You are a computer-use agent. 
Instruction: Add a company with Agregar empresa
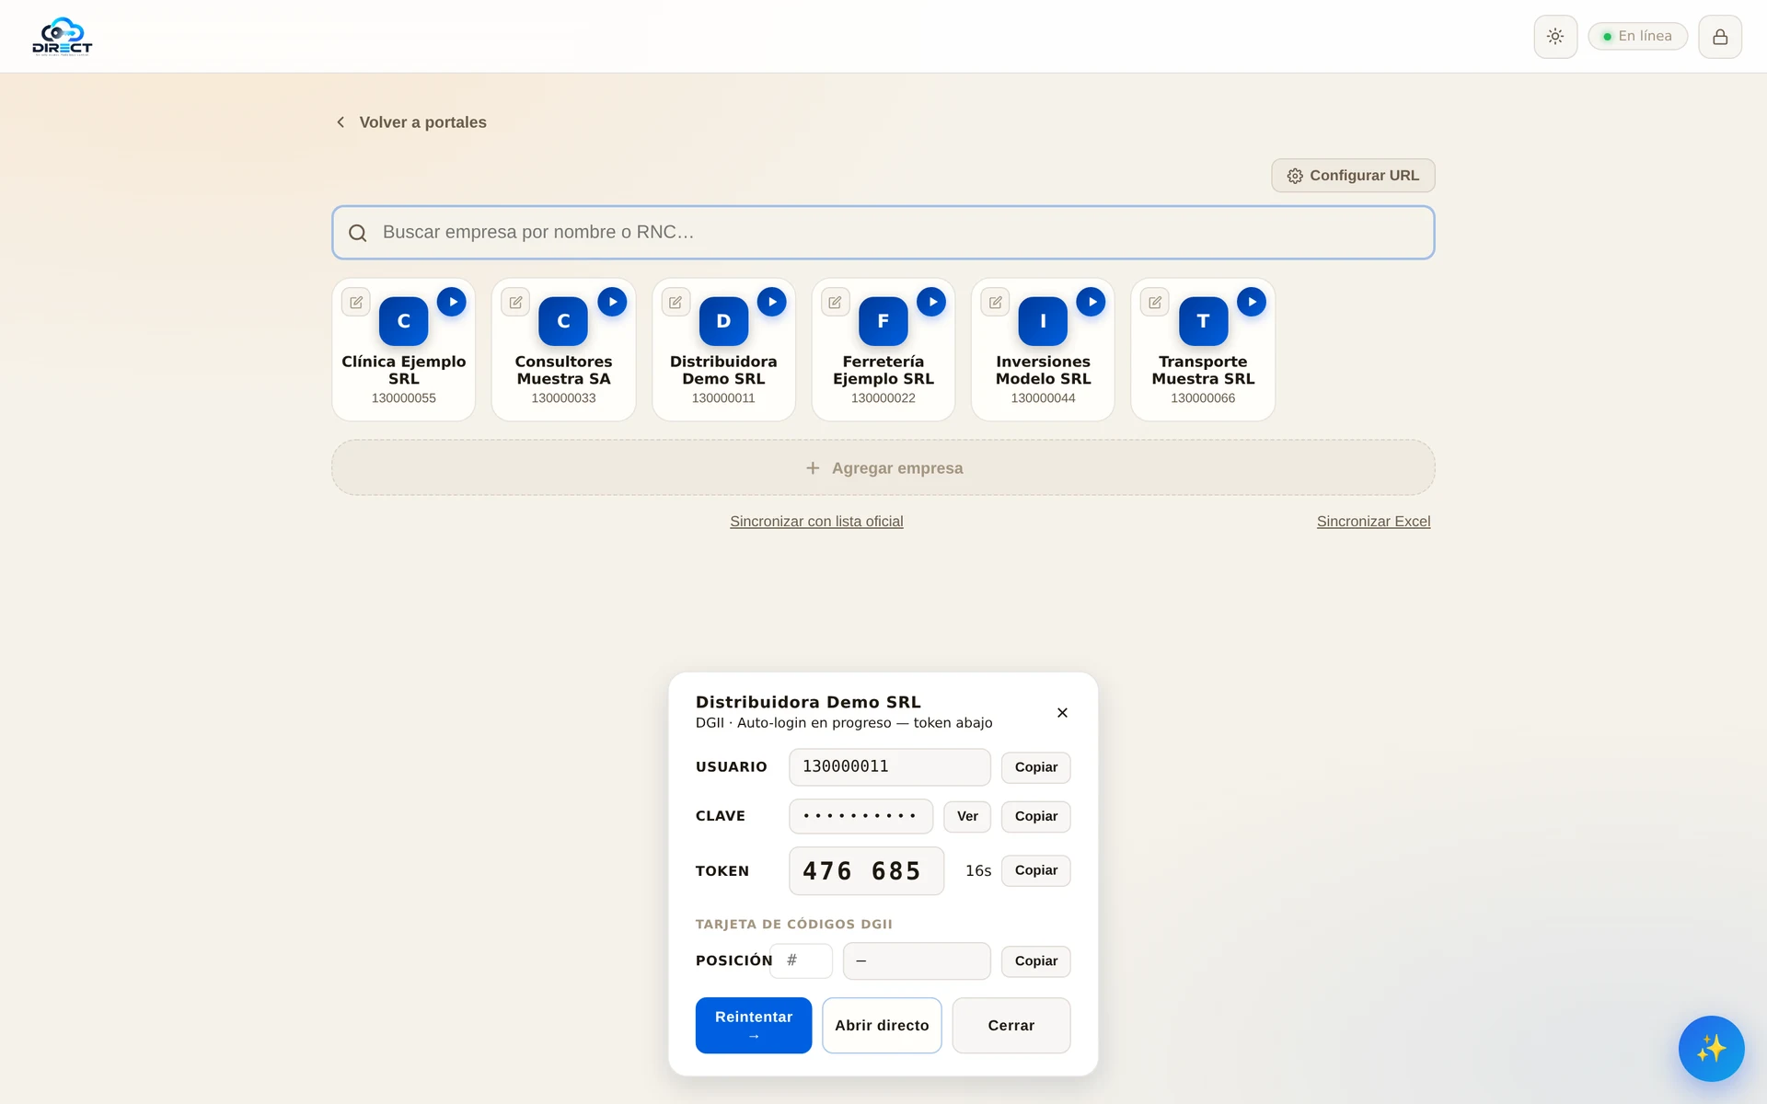(883, 467)
